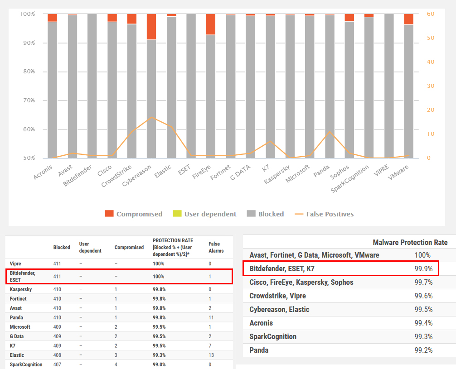Click the K7 row name in left table
The height and width of the screenshot is (369, 456).
[x=13, y=346]
